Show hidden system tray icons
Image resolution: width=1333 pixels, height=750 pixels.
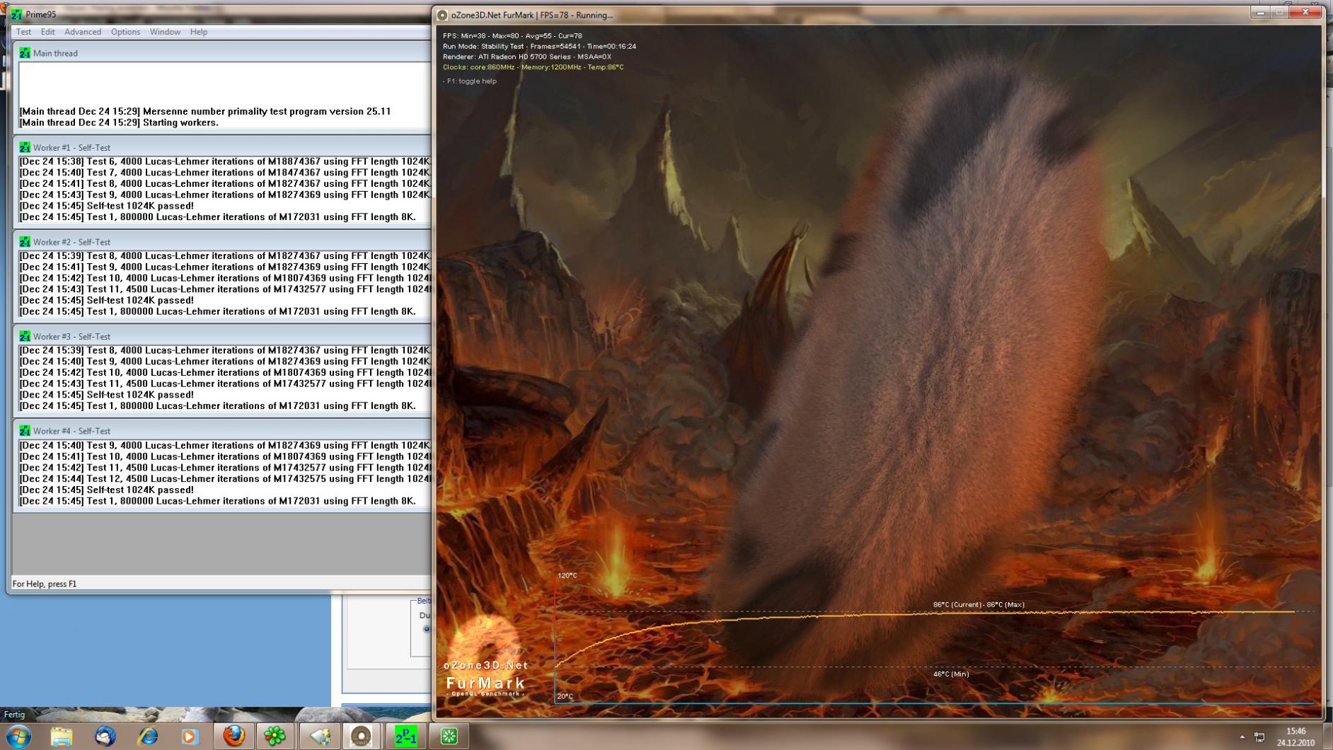coord(1242,737)
